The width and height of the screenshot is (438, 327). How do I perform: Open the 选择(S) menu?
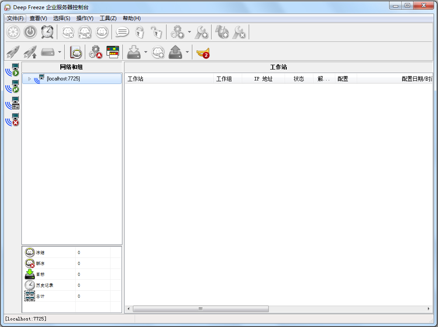coord(62,18)
